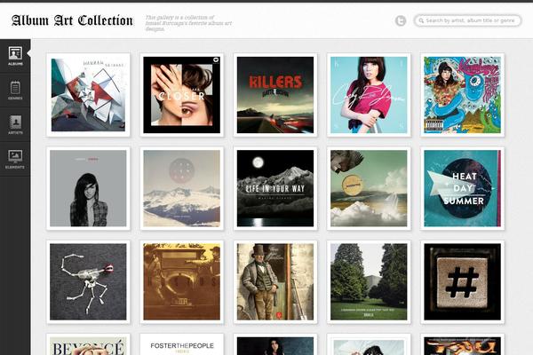Open the green trees park album cover

369,282
